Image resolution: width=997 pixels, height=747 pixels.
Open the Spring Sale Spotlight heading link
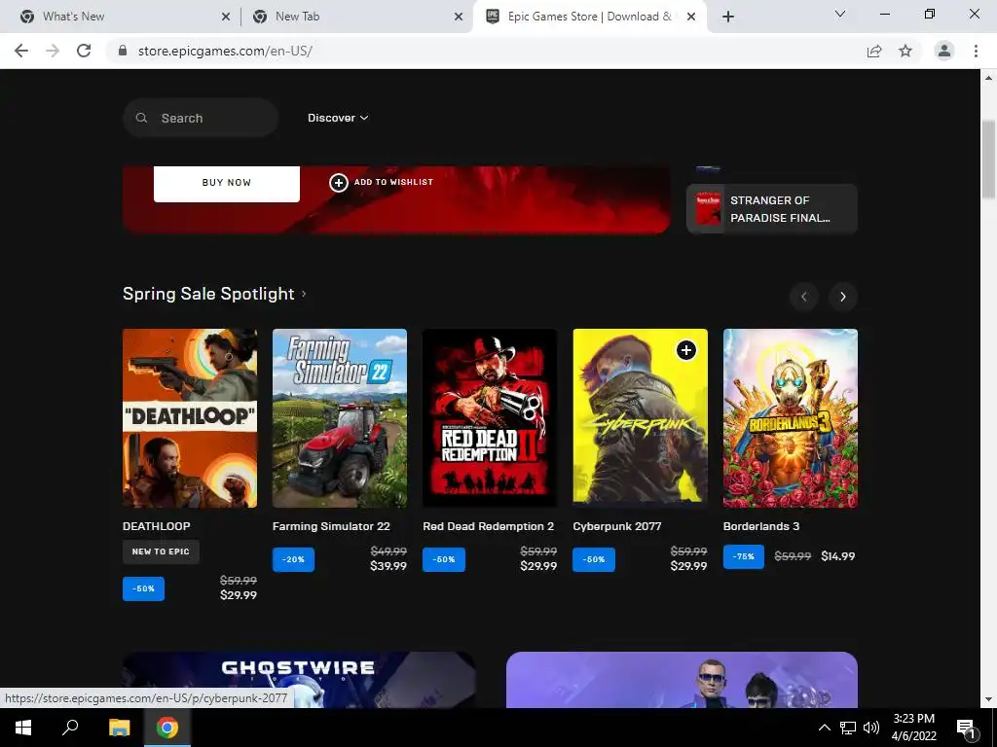pos(208,294)
